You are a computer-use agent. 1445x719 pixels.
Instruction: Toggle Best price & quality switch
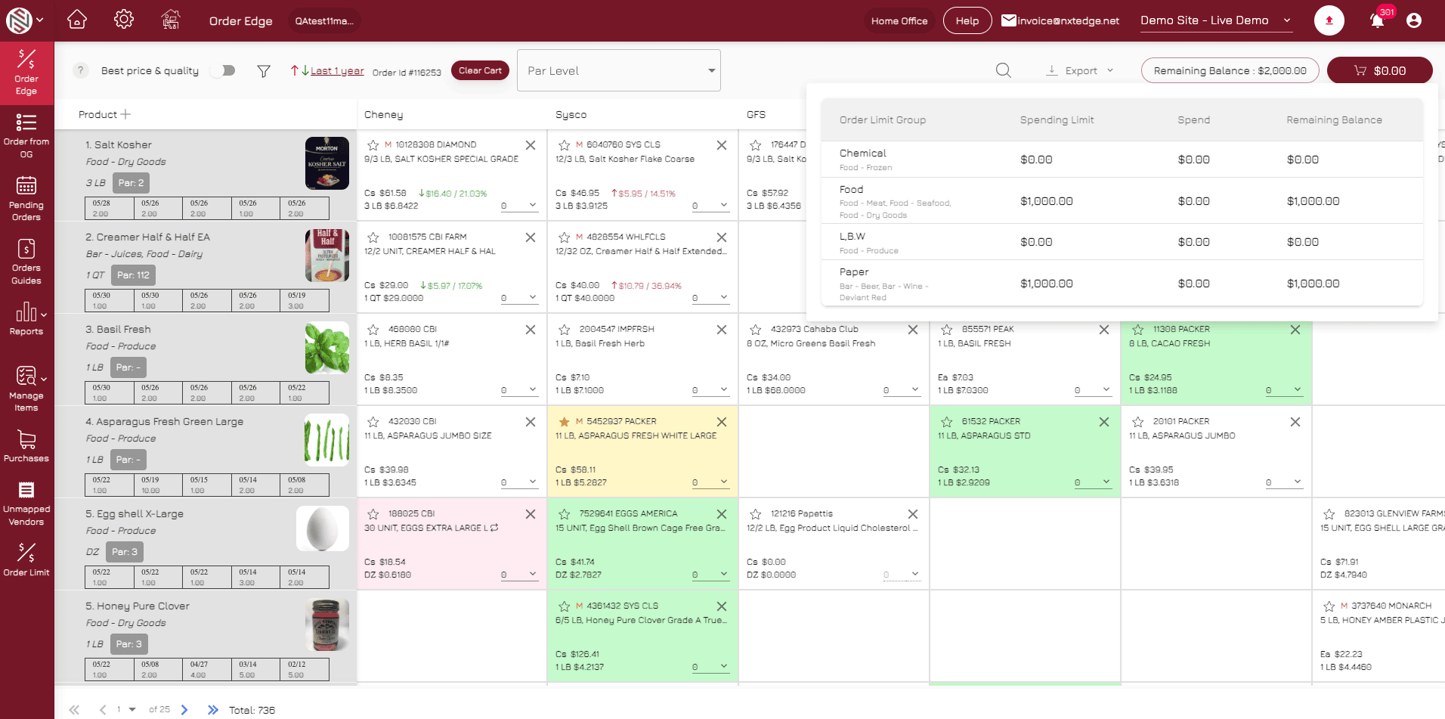(224, 70)
